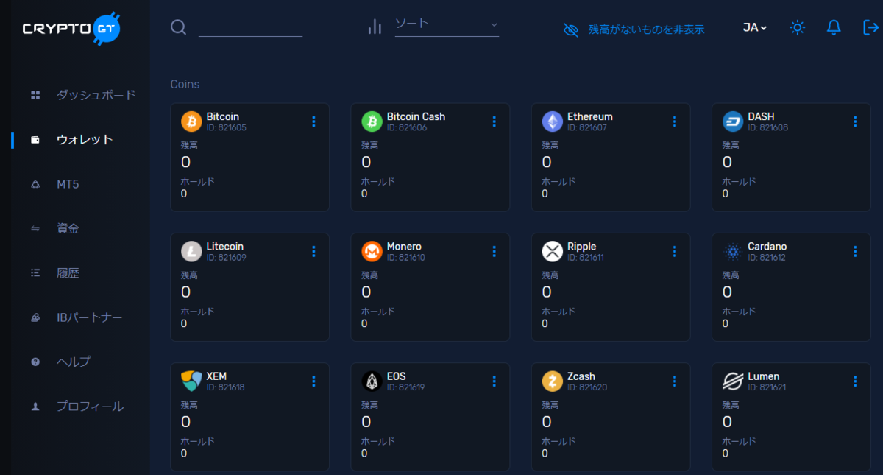This screenshot has height=475, width=883.
Task: Open notifications bell
Action: click(834, 27)
